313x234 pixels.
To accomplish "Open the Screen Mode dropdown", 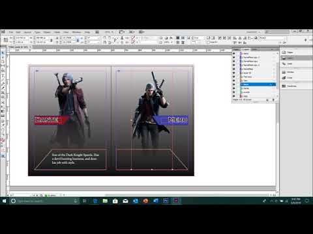I will coord(132,32).
